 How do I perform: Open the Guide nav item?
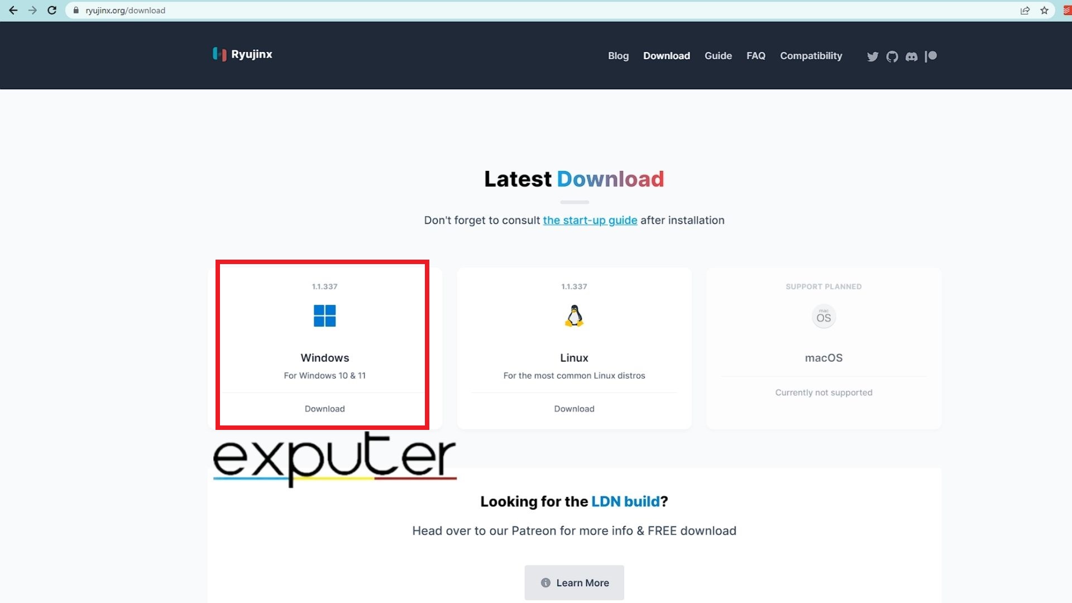point(718,56)
